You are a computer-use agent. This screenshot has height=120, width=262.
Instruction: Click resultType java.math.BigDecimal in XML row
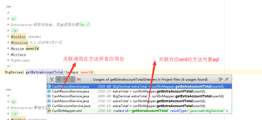(198, 111)
